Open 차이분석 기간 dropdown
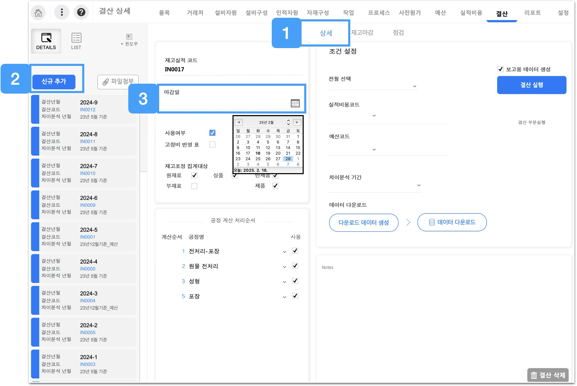The image size is (577, 386). click(x=419, y=185)
